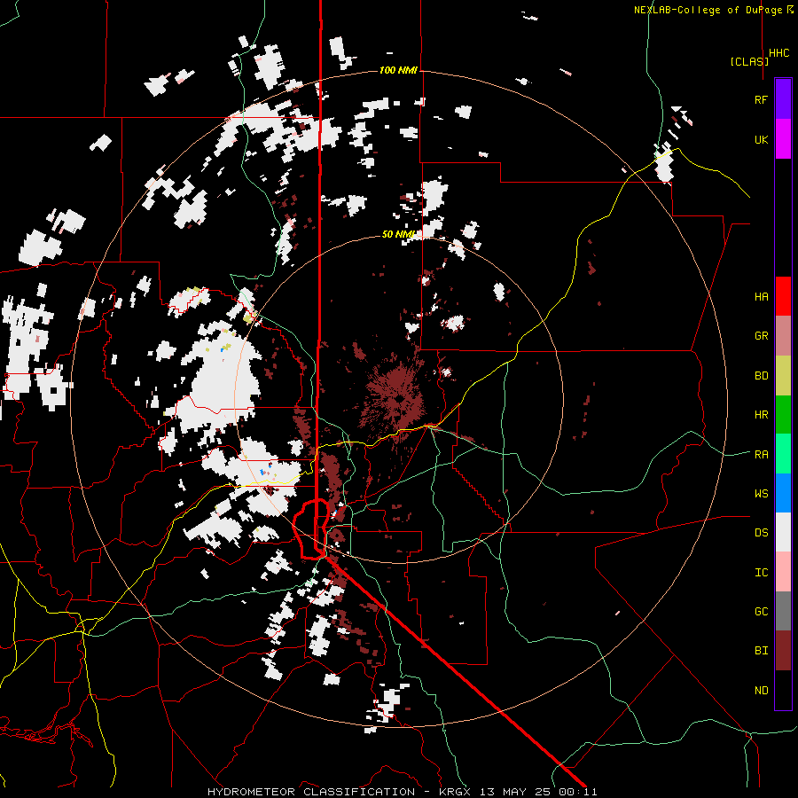Click the UK legend label
Image resolution: width=798 pixels, height=798 pixels.
[761, 139]
